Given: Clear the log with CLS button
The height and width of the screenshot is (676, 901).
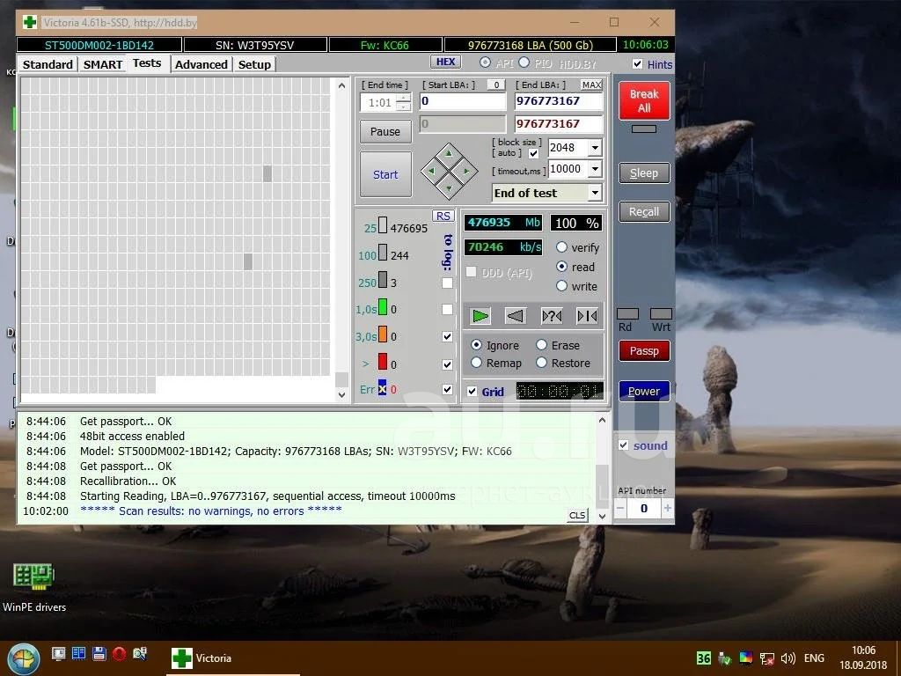Looking at the screenshot, I should [x=577, y=515].
